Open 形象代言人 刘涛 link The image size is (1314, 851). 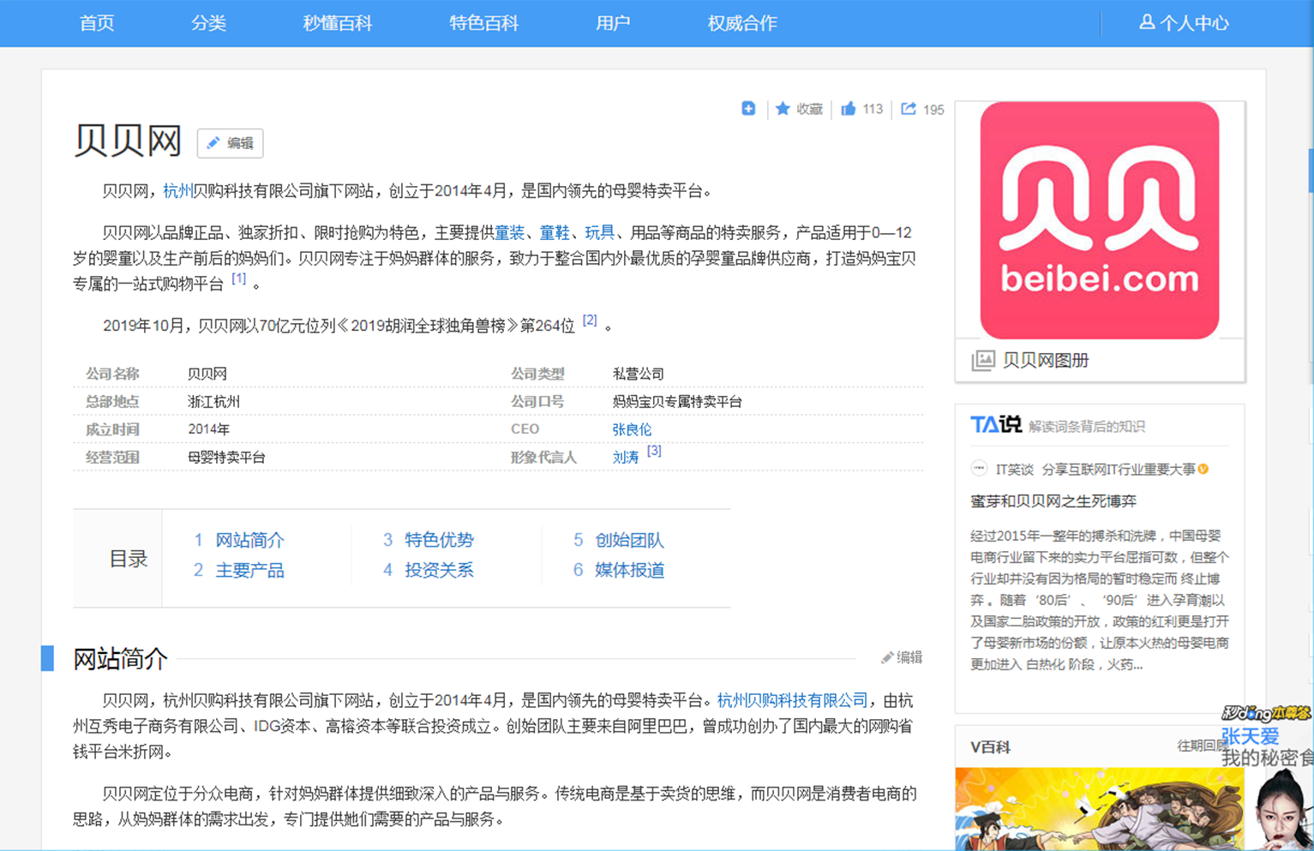click(x=626, y=458)
